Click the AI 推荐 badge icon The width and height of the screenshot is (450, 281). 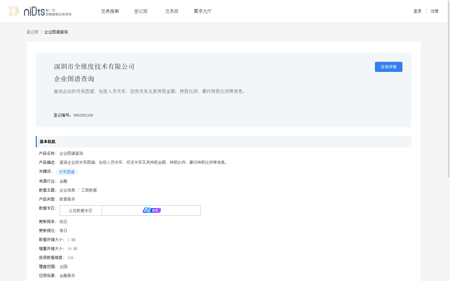click(152, 210)
